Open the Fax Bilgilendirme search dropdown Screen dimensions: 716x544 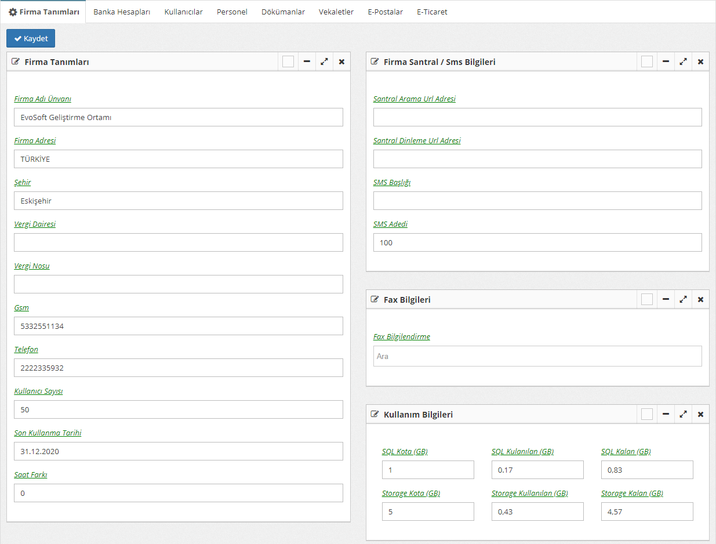(537, 356)
